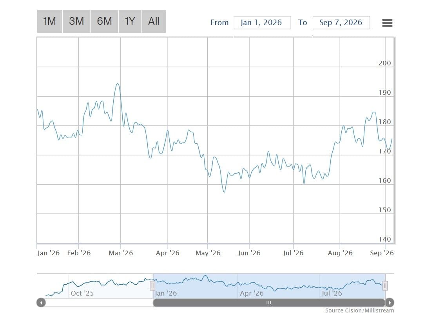This screenshot has height=314, width=426.
Task: Click the Apr '26 label in navigator
Action: coord(252,293)
